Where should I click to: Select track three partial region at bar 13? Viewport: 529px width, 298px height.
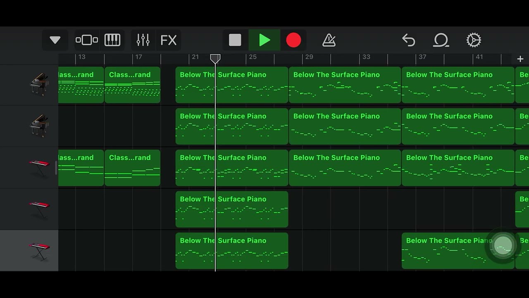(x=81, y=168)
